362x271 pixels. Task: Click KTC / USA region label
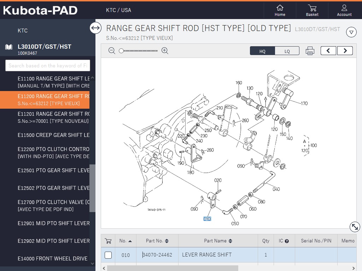tap(118, 10)
